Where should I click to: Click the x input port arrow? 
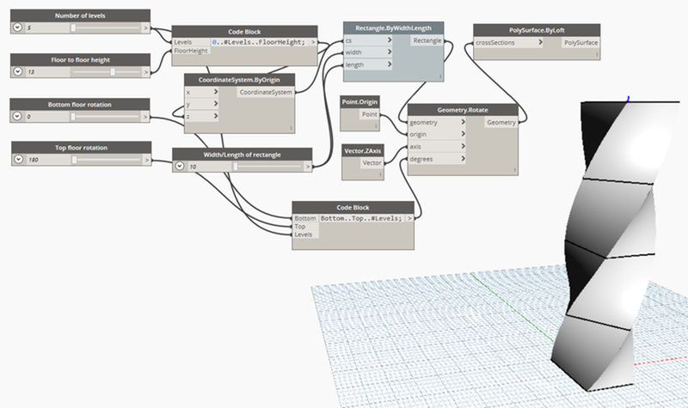216,92
